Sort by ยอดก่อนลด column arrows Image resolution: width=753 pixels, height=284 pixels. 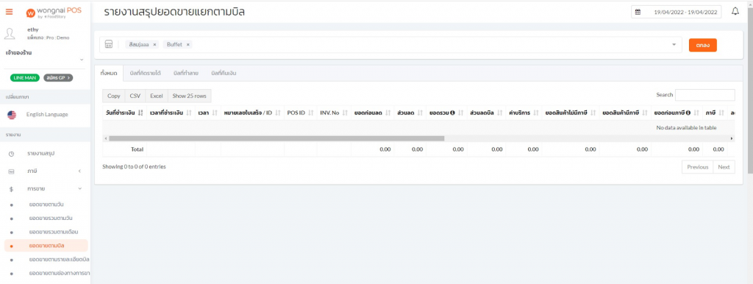coord(388,113)
